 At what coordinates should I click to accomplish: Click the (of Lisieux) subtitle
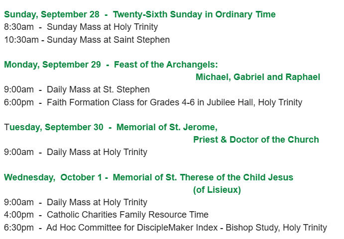click(x=217, y=190)
